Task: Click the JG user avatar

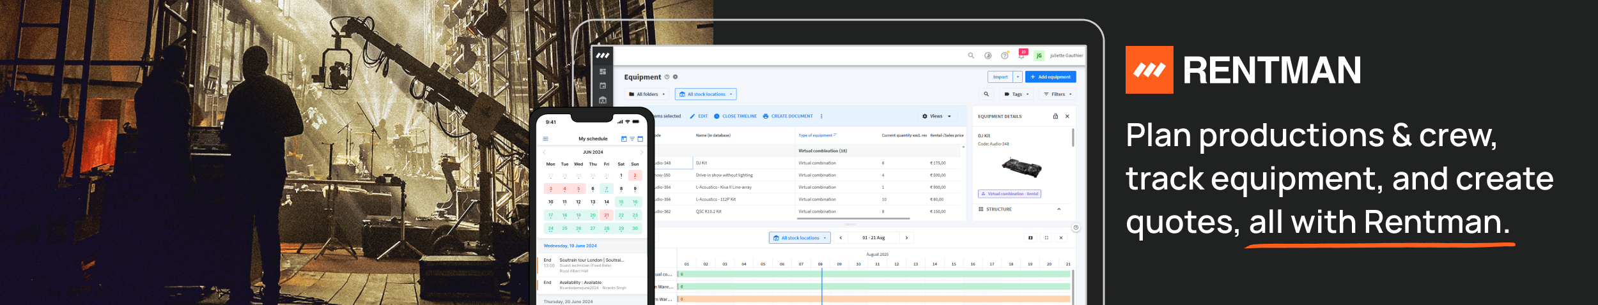Action: pyautogui.click(x=1039, y=56)
